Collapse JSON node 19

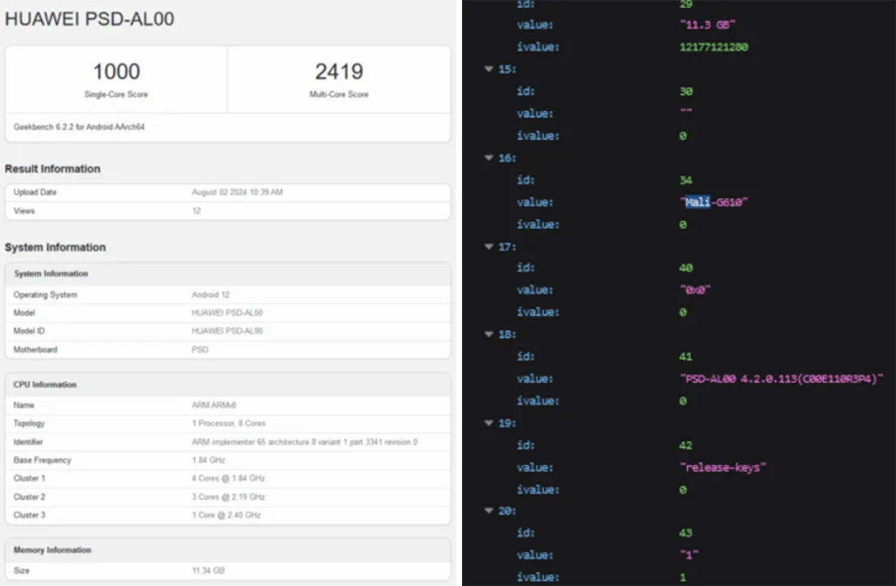pos(489,423)
